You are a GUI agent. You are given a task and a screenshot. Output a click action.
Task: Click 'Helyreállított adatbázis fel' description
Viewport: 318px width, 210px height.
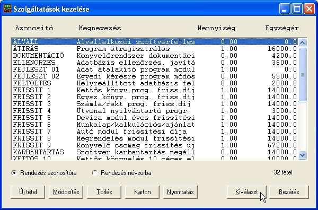tap(136, 83)
